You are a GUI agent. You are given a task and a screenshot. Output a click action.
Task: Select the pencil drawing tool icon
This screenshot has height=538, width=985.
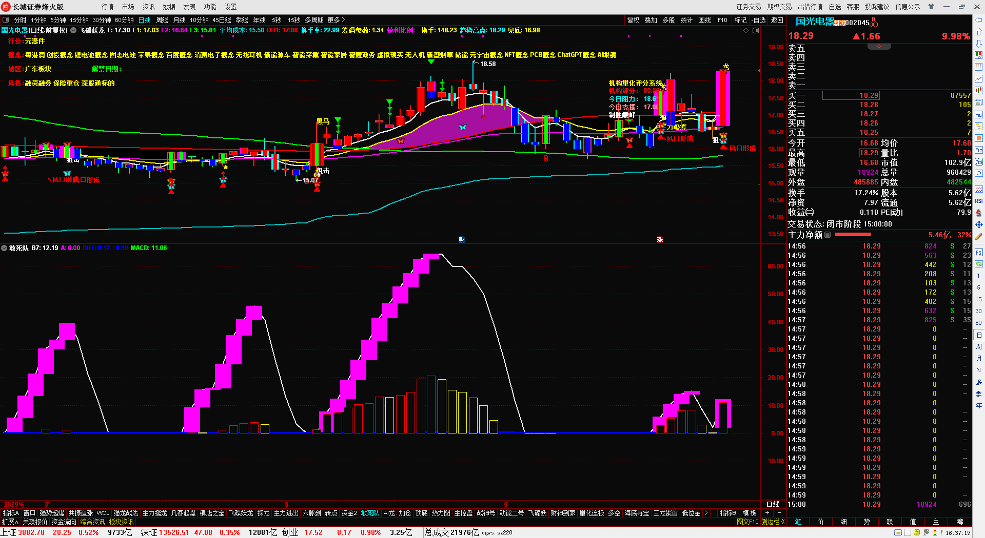pyautogui.click(x=979, y=236)
